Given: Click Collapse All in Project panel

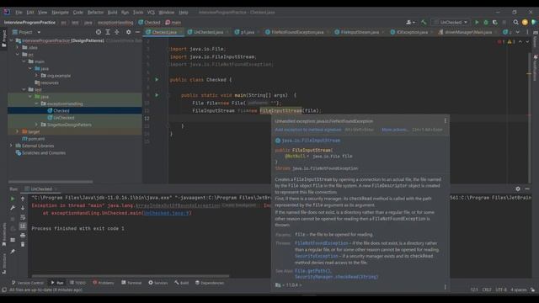Looking at the screenshot, I should point(117,32).
